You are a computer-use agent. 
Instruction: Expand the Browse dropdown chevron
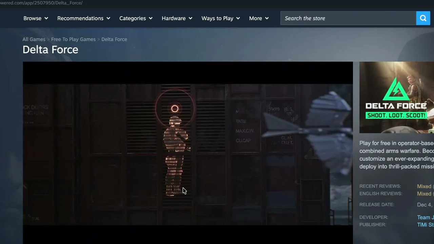(x=46, y=18)
